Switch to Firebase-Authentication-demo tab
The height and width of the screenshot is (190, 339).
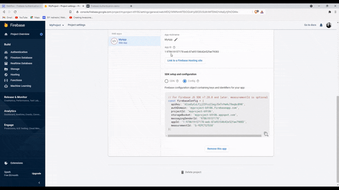[x=105, y=6]
